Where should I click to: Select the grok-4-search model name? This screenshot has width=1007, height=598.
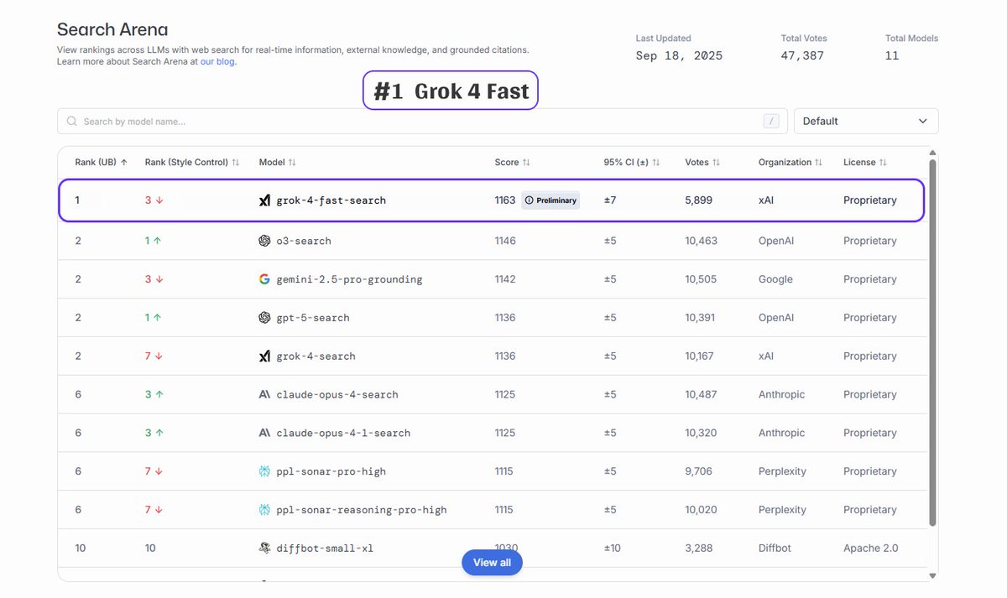[316, 356]
